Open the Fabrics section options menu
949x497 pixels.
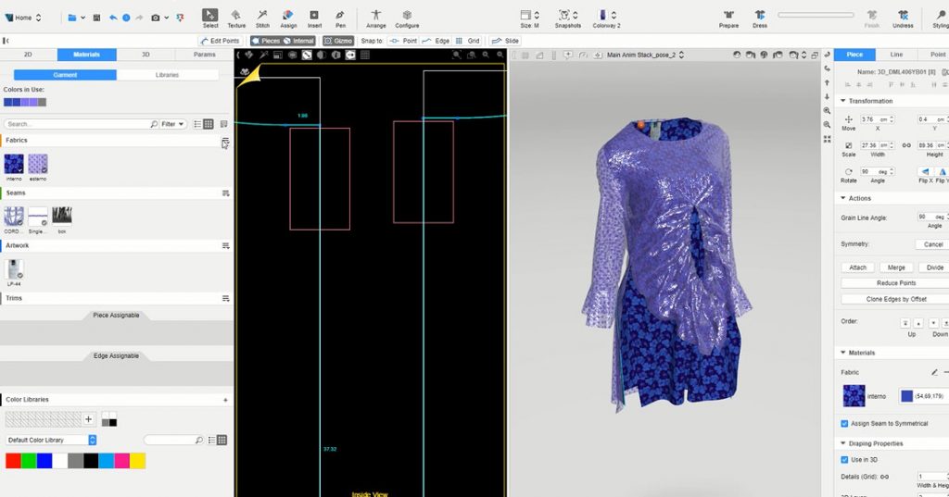click(225, 141)
